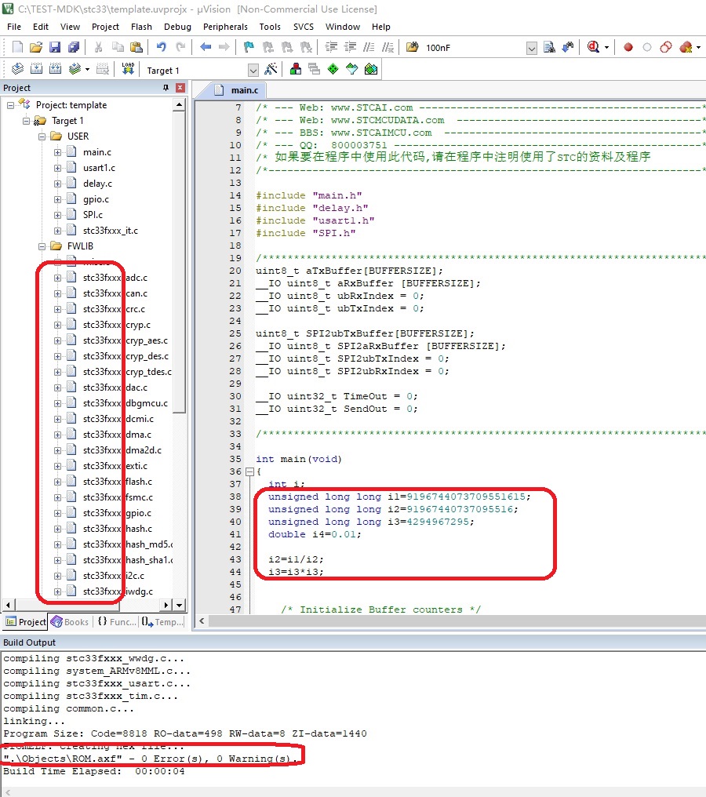706x797 pixels.
Task: Navigate backwards with the blue left arrow
Action: (206, 47)
